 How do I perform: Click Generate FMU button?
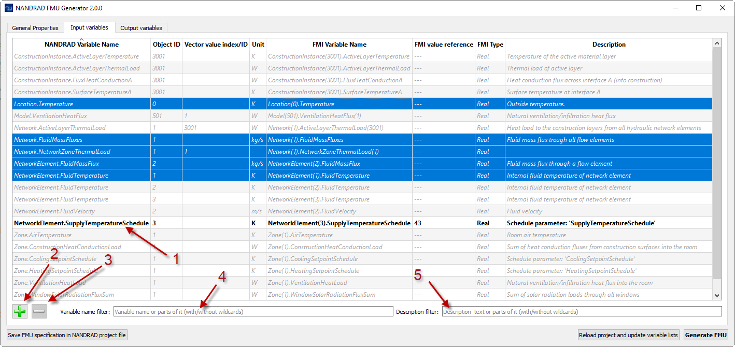click(706, 335)
